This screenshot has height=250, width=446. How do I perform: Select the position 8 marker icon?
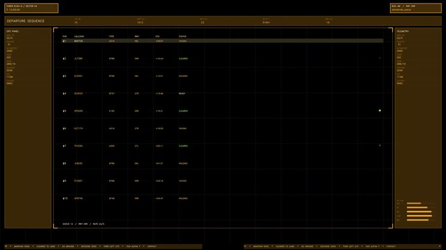click(63, 163)
